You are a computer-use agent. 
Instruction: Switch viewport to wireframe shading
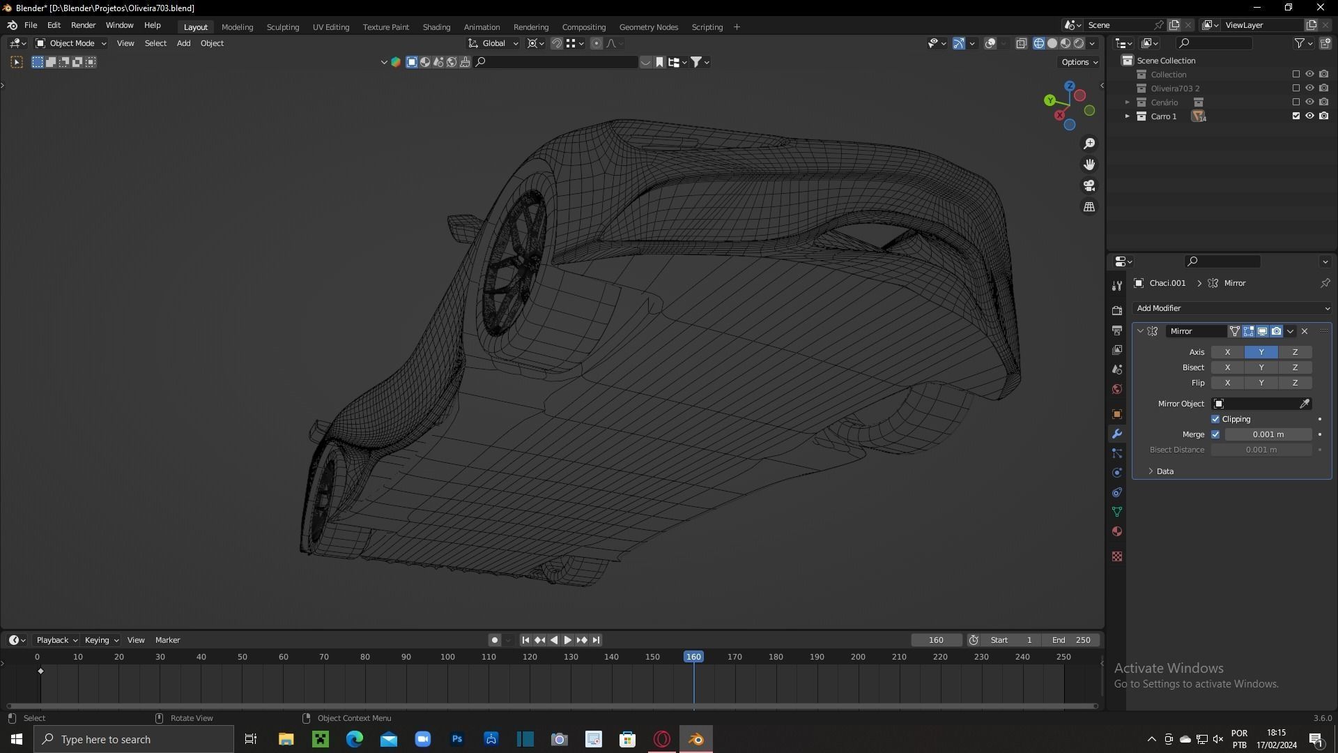tap(1039, 43)
